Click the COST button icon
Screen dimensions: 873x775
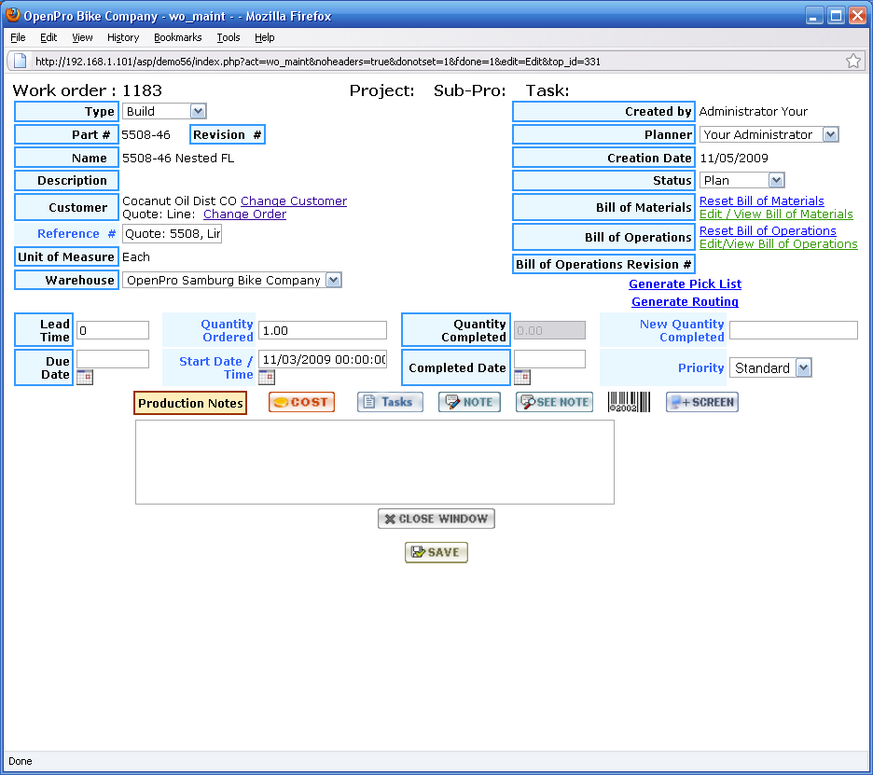coord(300,402)
